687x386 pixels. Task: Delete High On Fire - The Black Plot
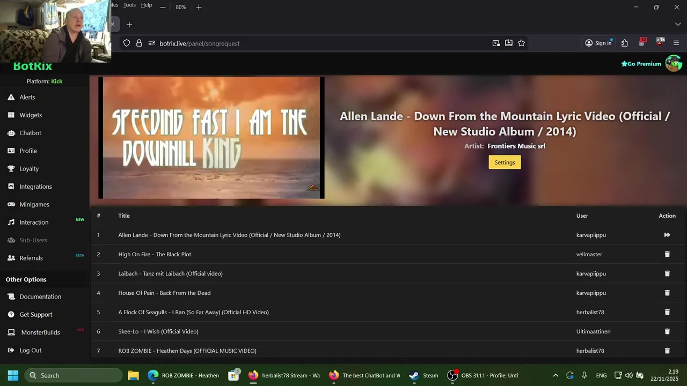[x=667, y=254]
